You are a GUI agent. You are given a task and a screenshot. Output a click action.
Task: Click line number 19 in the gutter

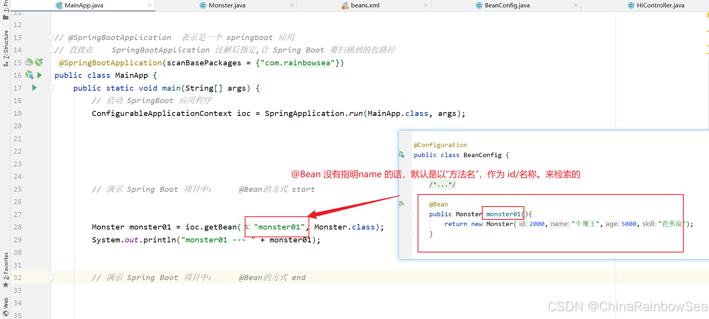[18, 113]
